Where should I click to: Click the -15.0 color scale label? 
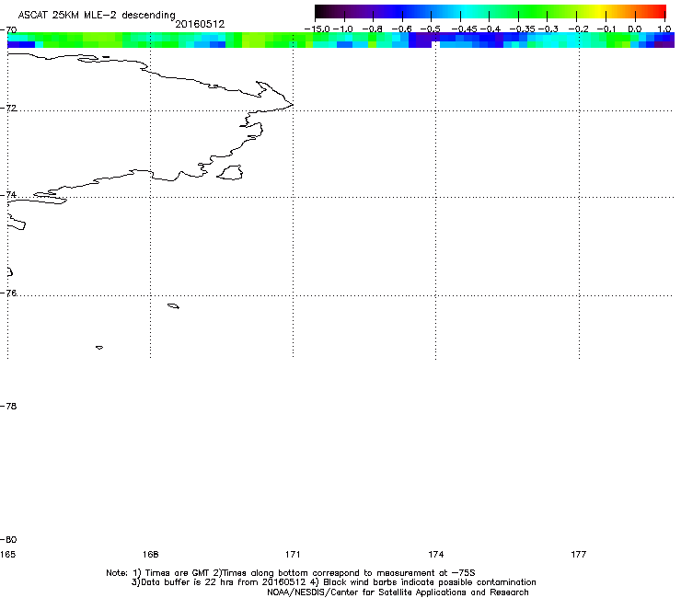[317, 29]
